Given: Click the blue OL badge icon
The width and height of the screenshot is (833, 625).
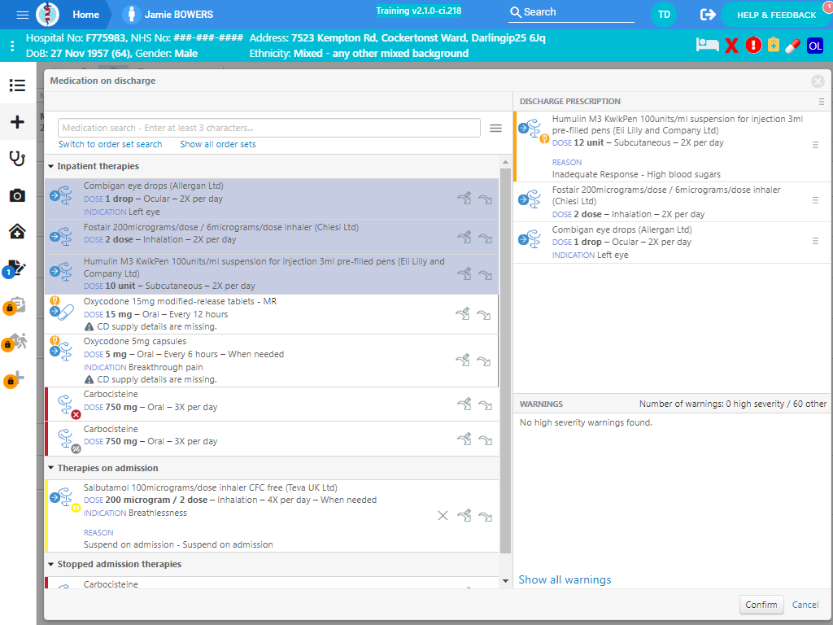Looking at the screenshot, I should click(815, 46).
